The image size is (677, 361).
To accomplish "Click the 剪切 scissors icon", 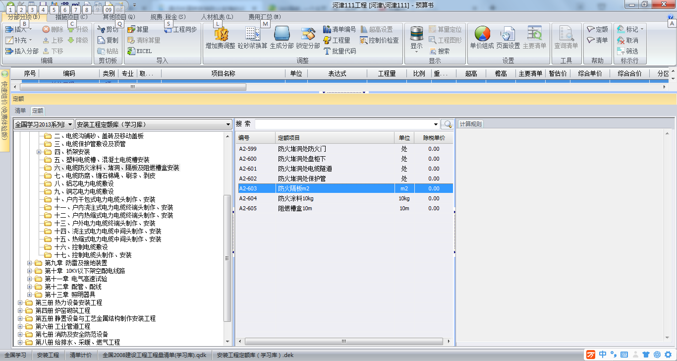I will [x=108, y=30].
